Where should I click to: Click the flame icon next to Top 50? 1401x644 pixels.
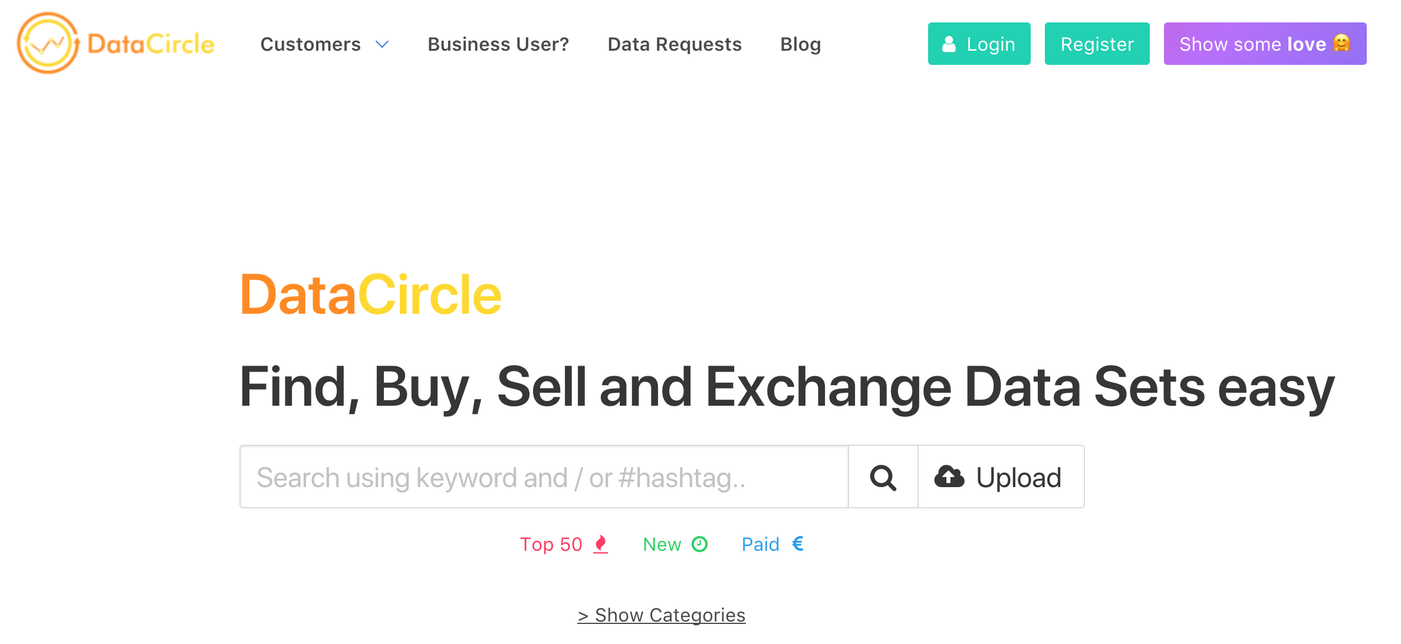click(x=600, y=544)
